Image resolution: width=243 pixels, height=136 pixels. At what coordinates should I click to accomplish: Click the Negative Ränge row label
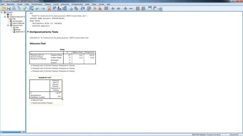(x=57, y=55)
